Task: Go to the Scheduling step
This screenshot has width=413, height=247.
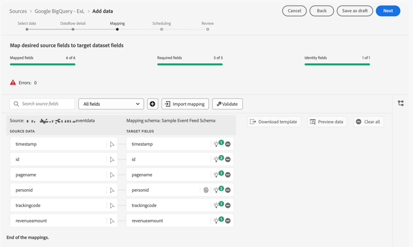Action: click(161, 29)
